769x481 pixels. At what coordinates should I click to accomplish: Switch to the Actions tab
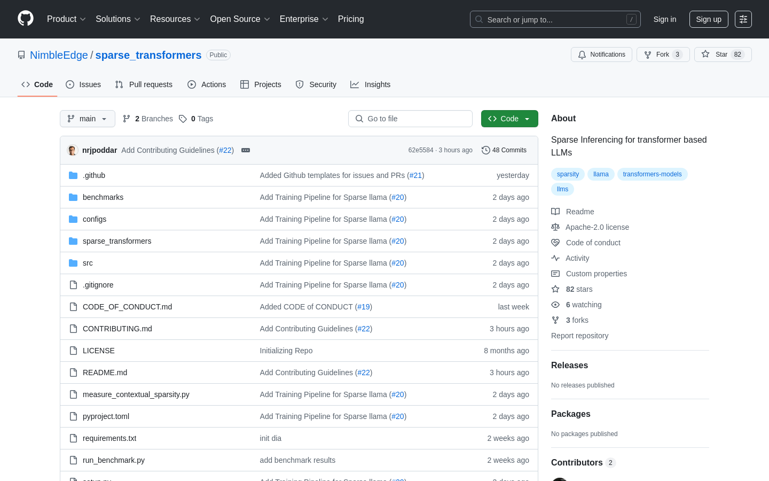pyautogui.click(x=207, y=84)
